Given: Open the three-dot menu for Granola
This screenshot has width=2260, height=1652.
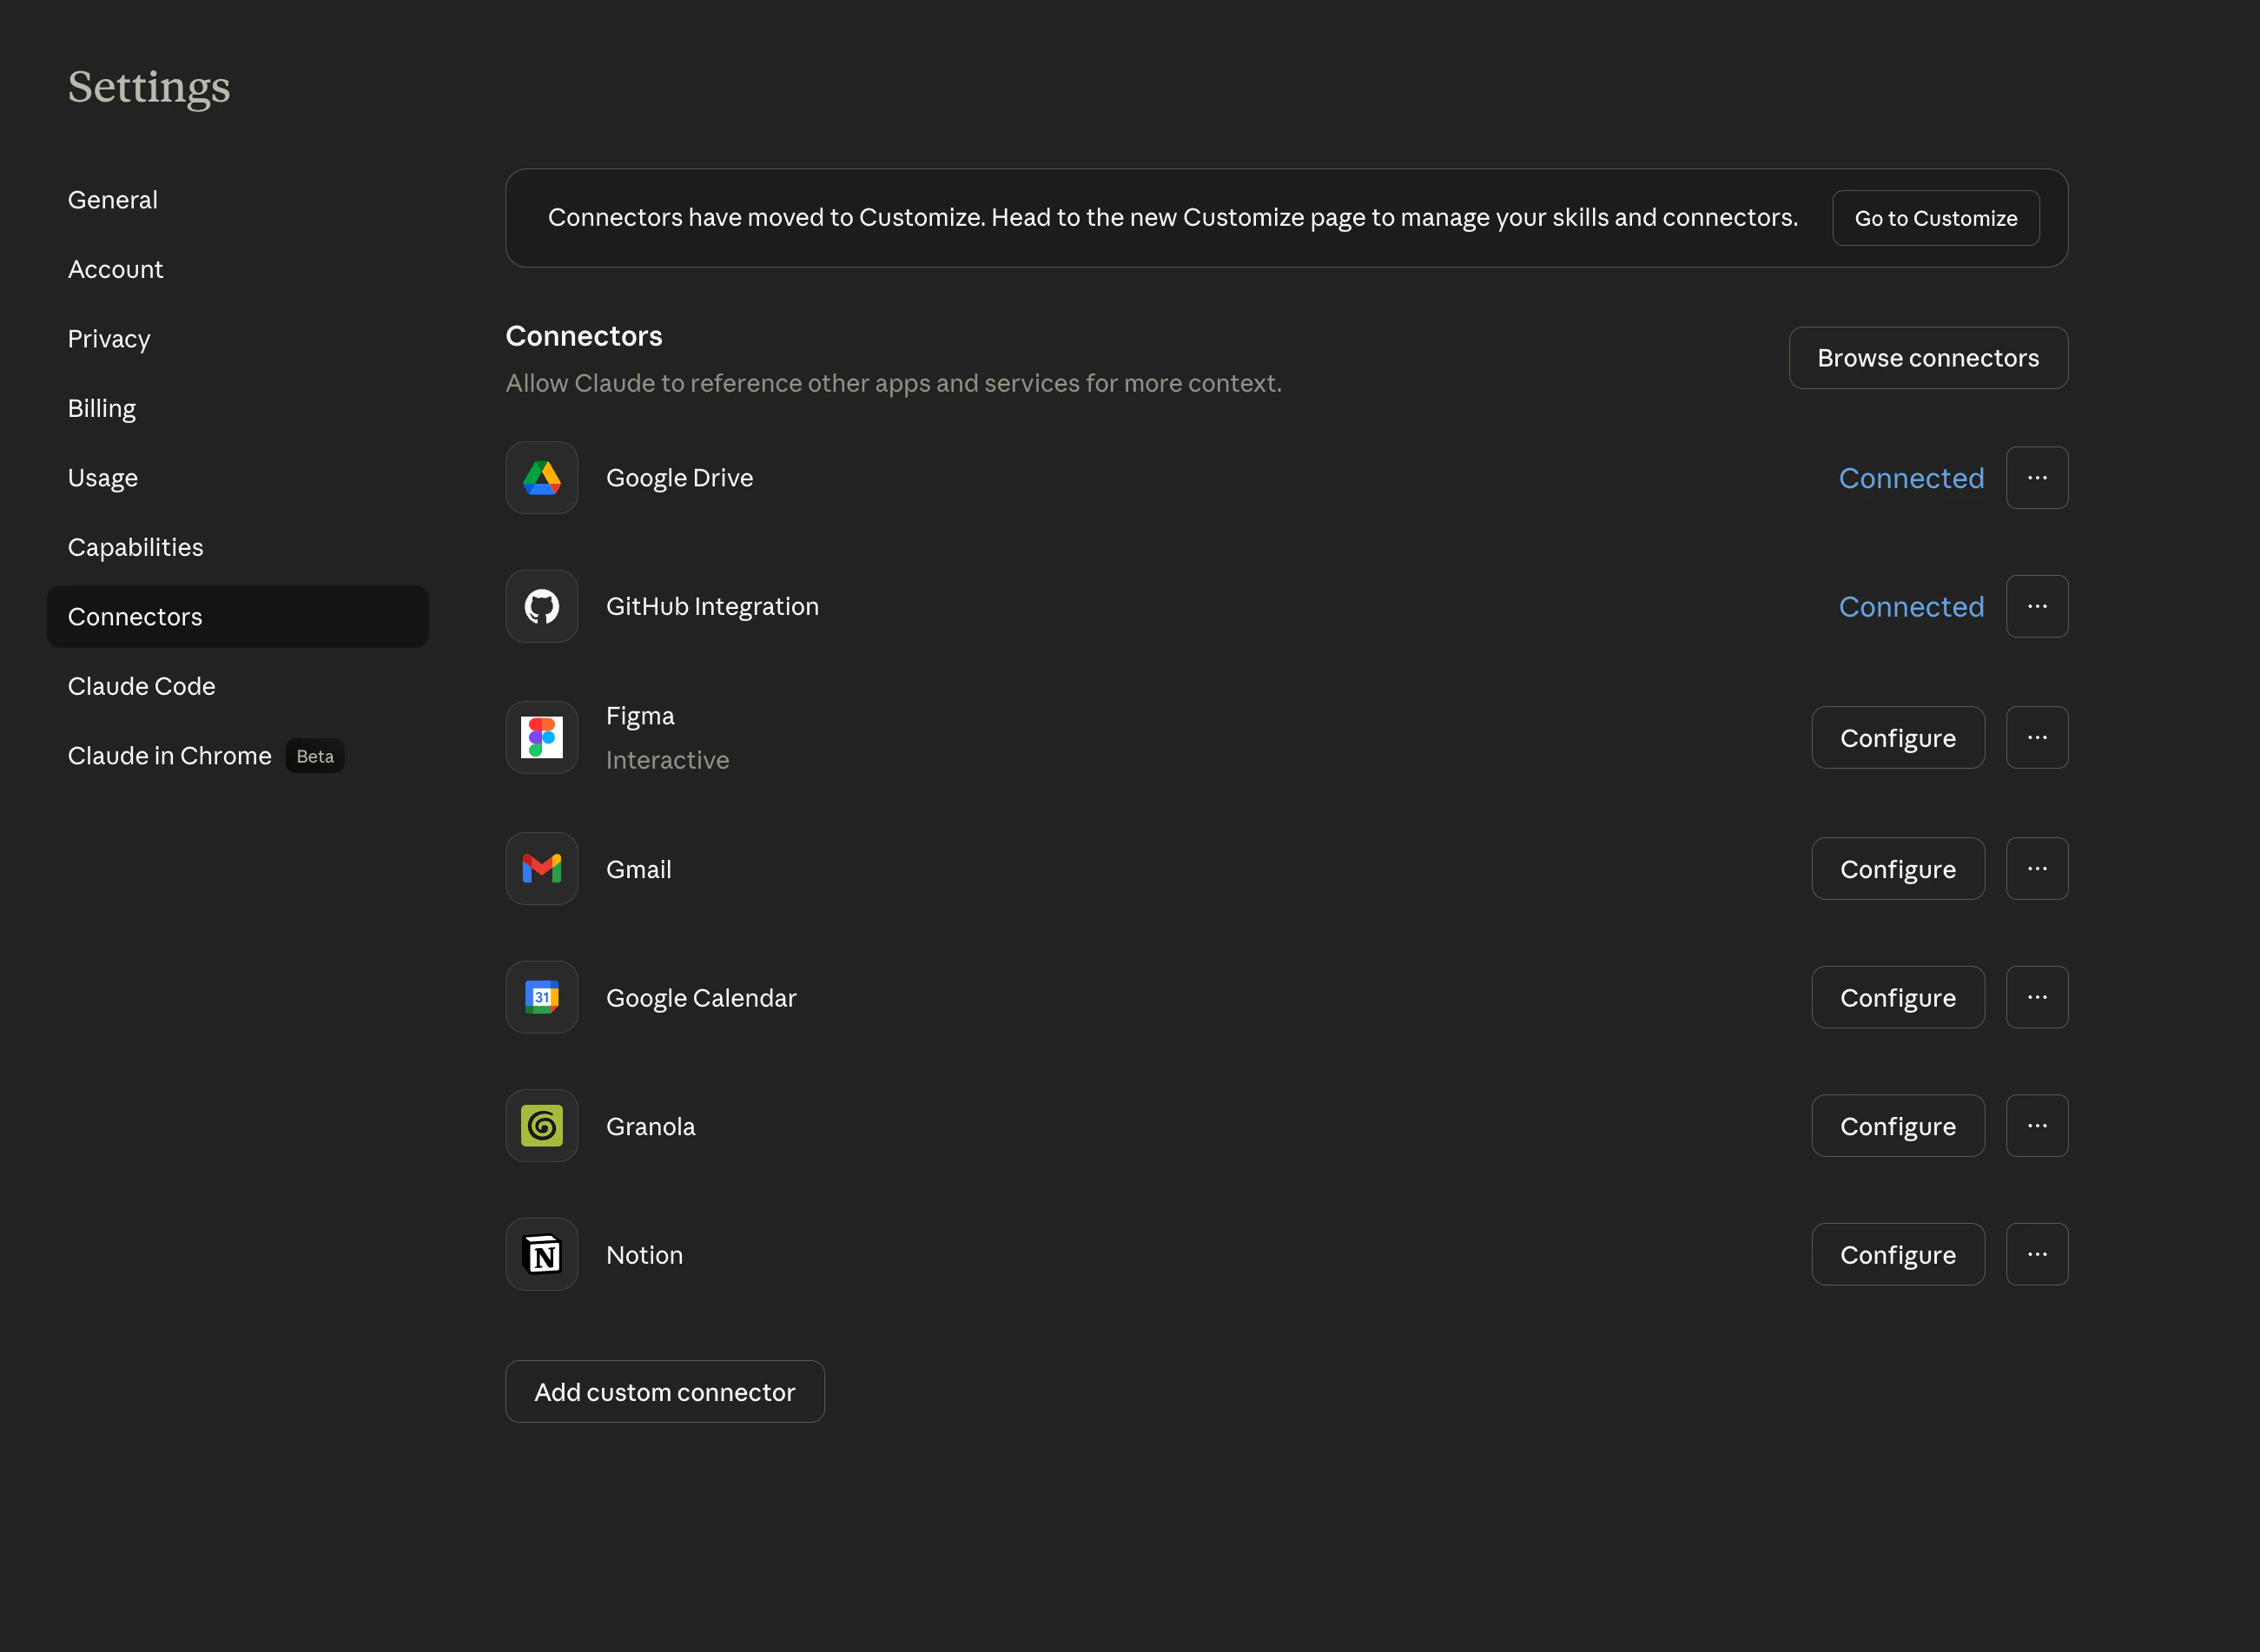Looking at the screenshot, I should tap(2037, 1126).
